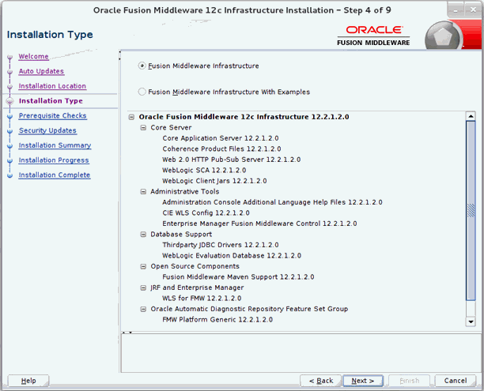Image resolution: width=484 pixels, height=391 pixels.
Task: Collapse Oracle Automatic Diagnostic Repository Feature Set Group
Action: pos(143,309)
